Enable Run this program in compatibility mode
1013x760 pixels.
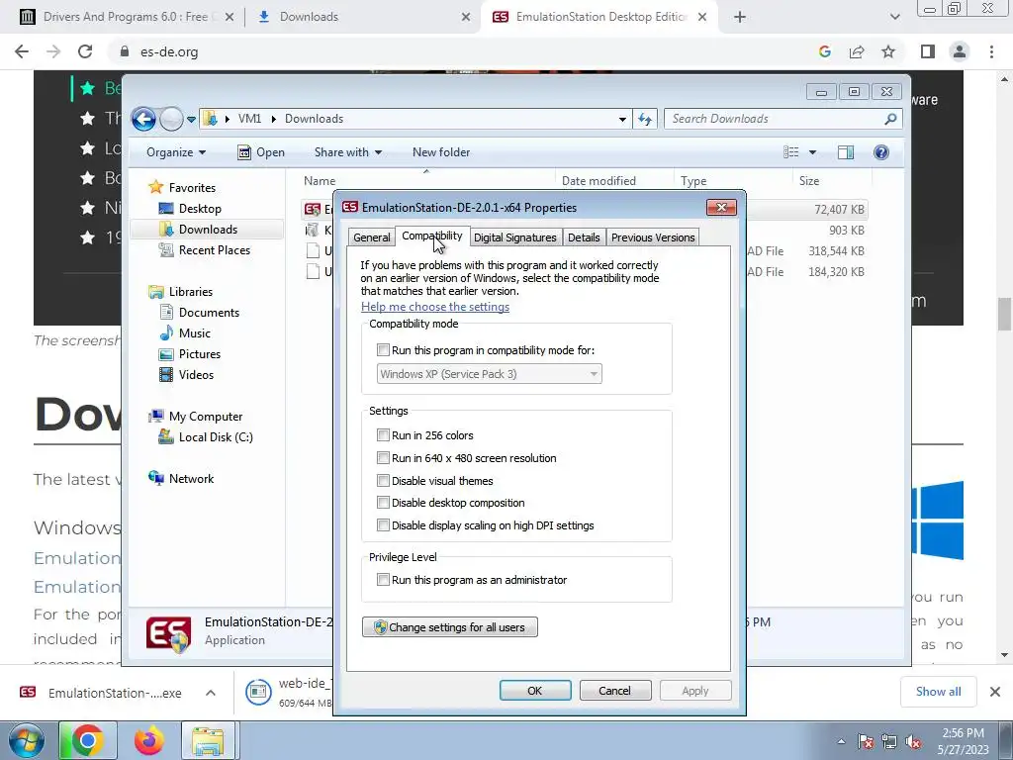(383, 350)
